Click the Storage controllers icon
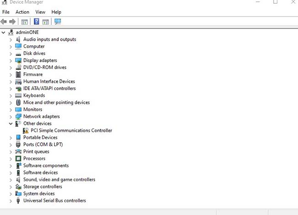The width and height of the screenshot is (298, 215). (18, 187)
